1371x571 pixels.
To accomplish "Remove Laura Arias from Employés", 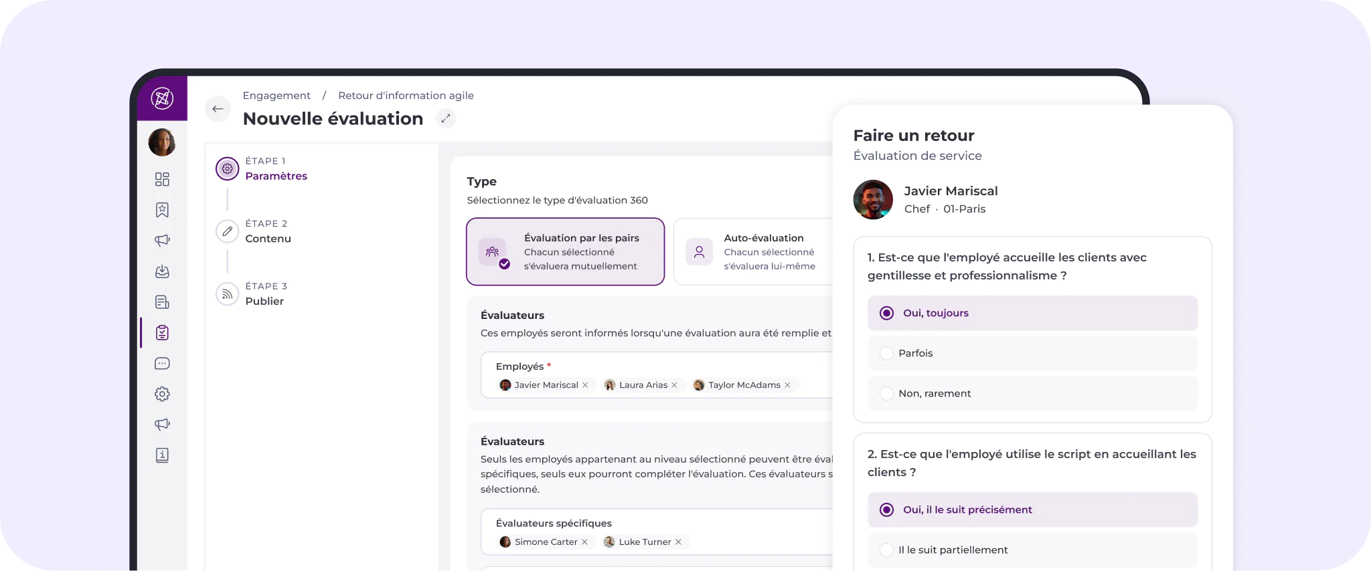I will pos(674,385).
